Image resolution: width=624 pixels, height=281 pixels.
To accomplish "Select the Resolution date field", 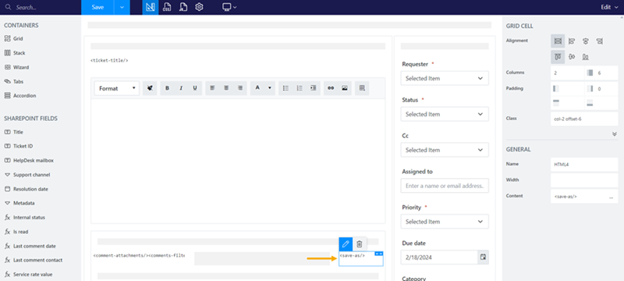I will click(x=27, y=189).
